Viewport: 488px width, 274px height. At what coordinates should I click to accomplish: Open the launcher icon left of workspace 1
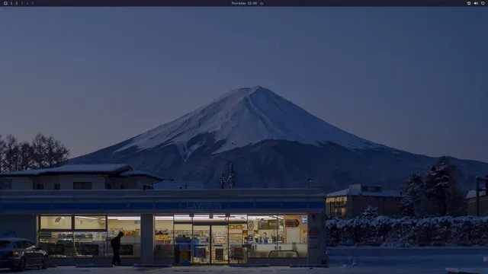coord(5,3)
